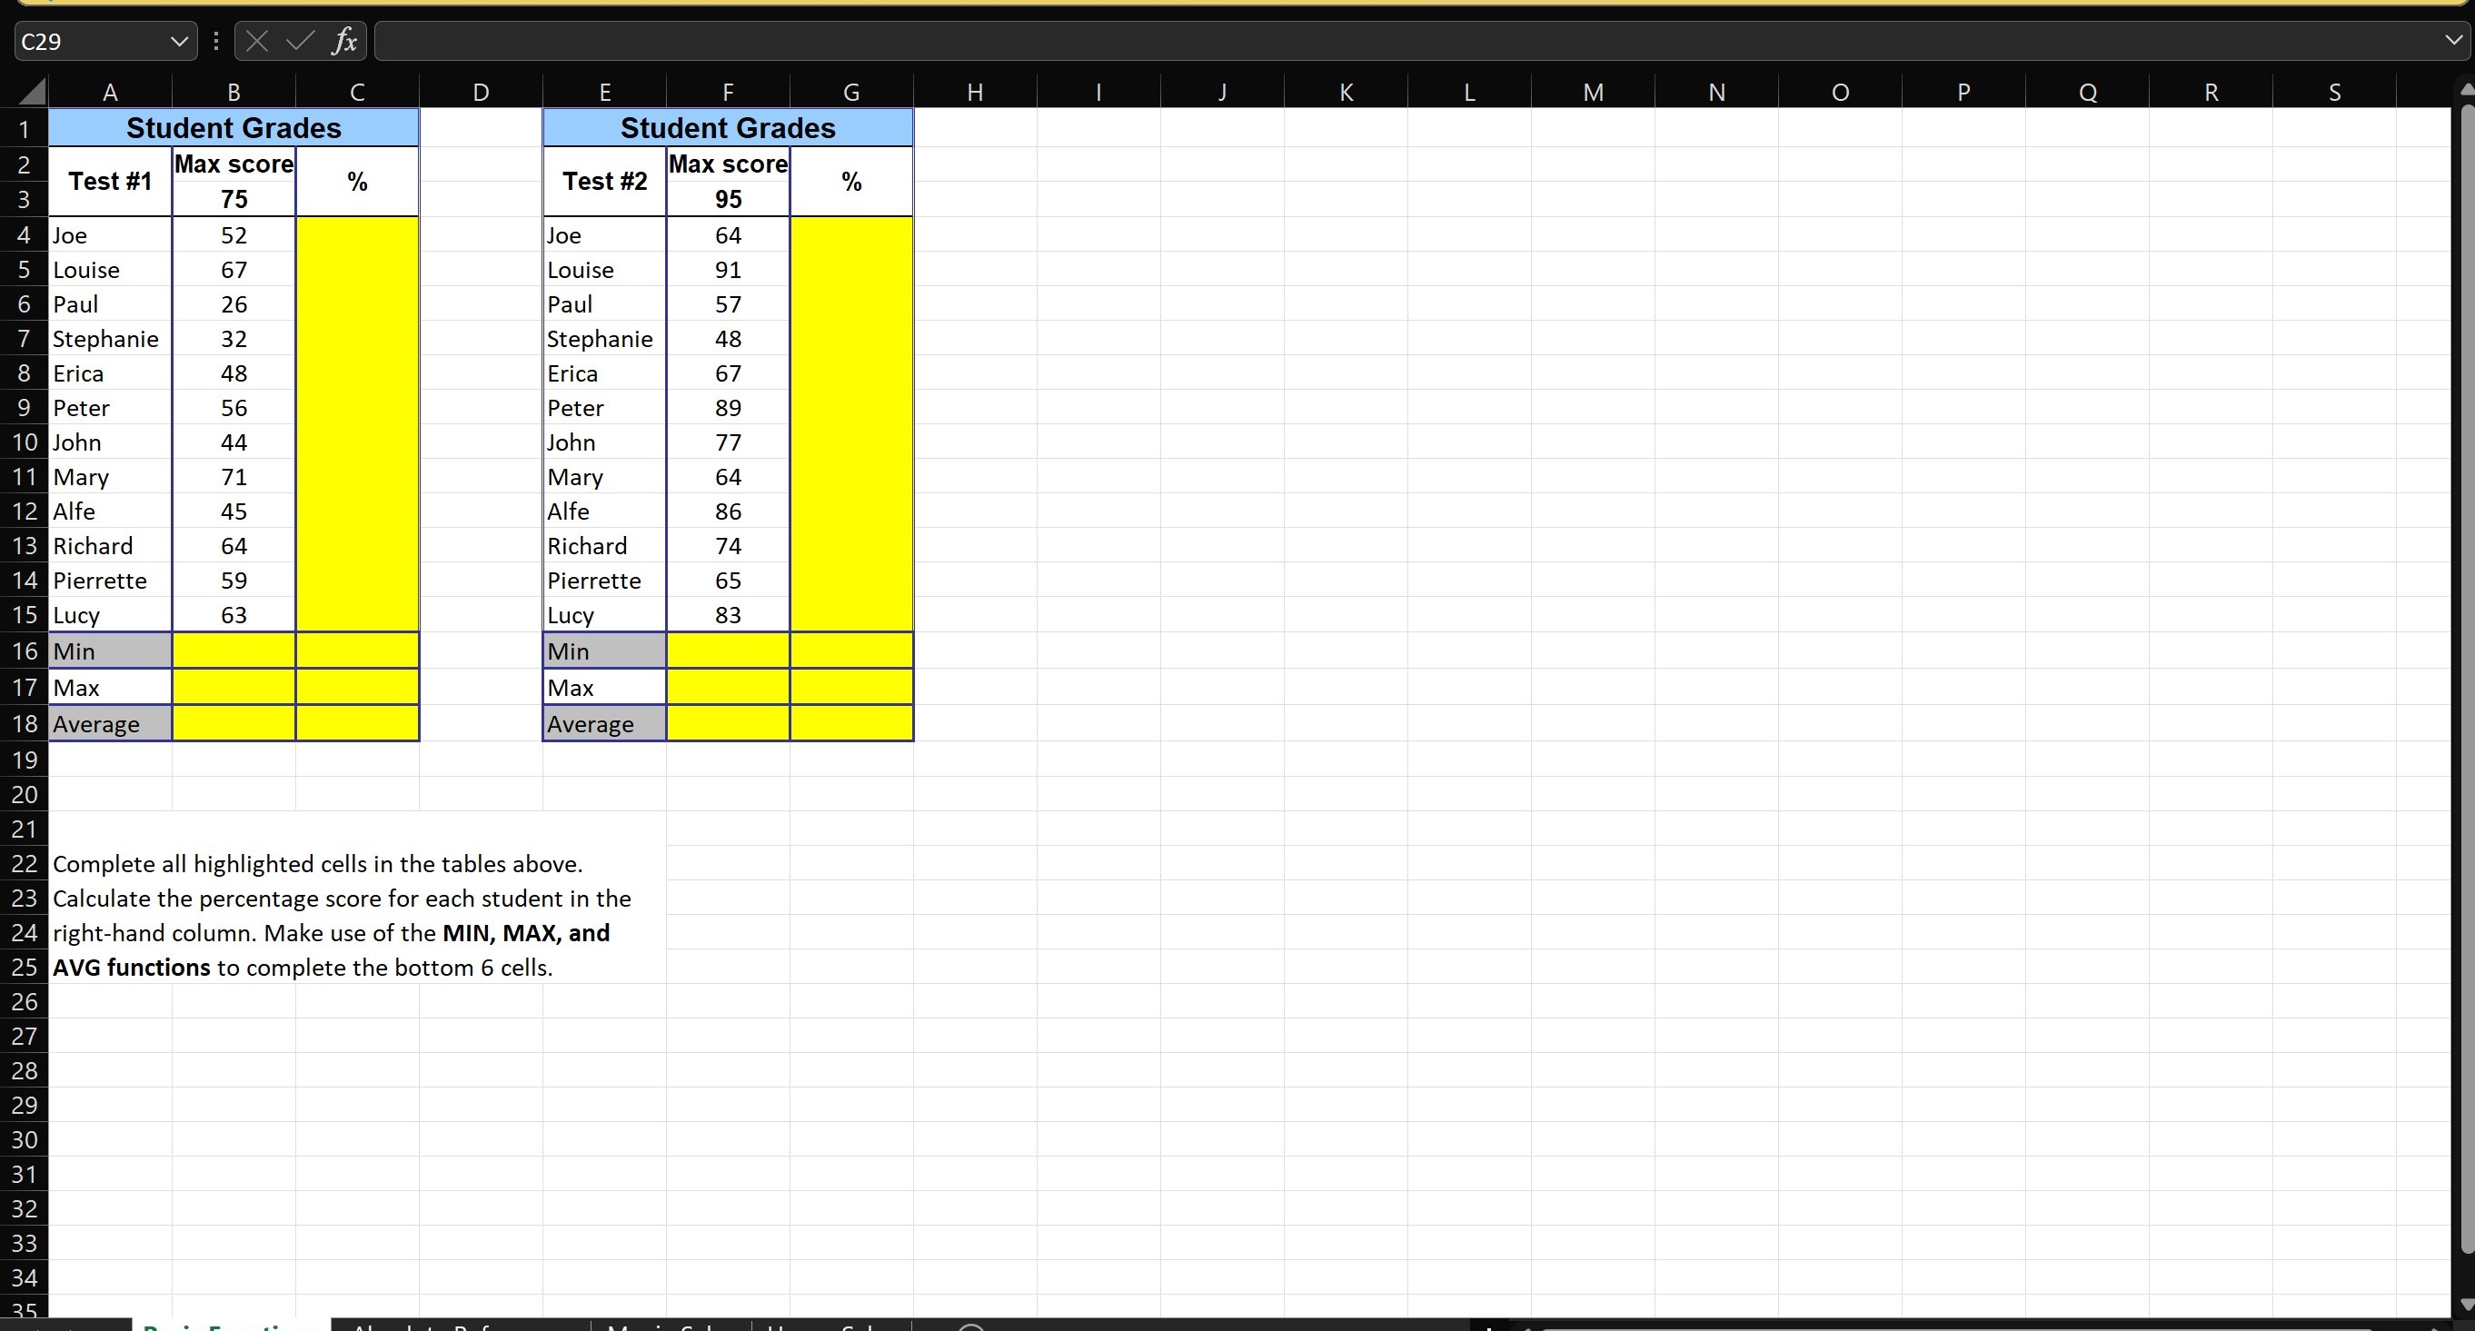Click the Cancel X icon in formula bar
Screen dimensions: 2475x1331
(x=256, y=41)
